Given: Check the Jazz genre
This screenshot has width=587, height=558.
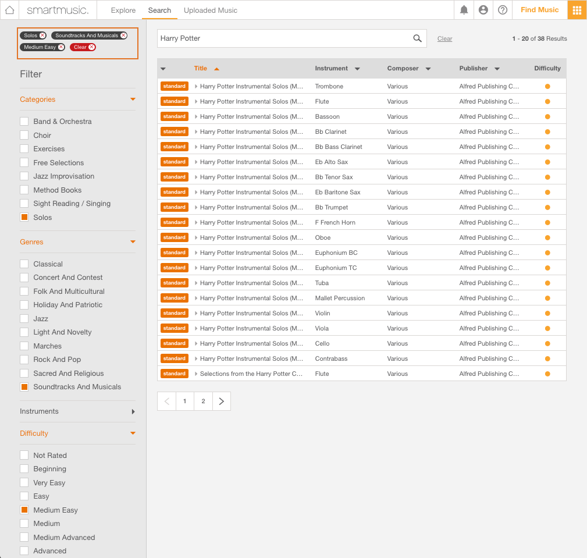Looking at the screenshot, I should pos(24,319).
